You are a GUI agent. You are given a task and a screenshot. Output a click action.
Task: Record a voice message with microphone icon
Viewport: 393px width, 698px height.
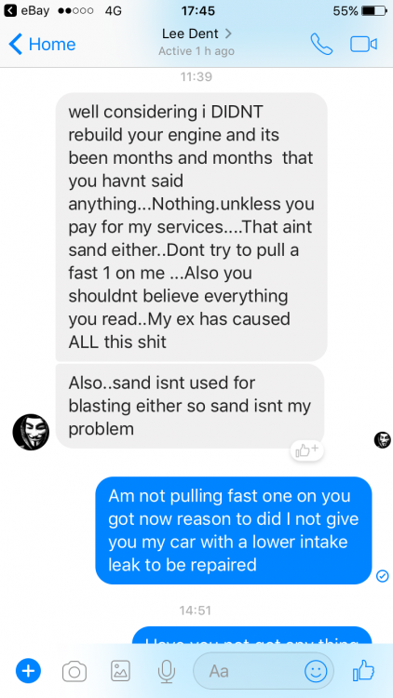point(167,671)
